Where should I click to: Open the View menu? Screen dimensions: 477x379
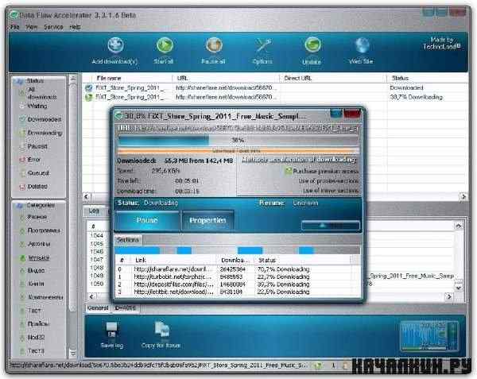coord(32,27)
